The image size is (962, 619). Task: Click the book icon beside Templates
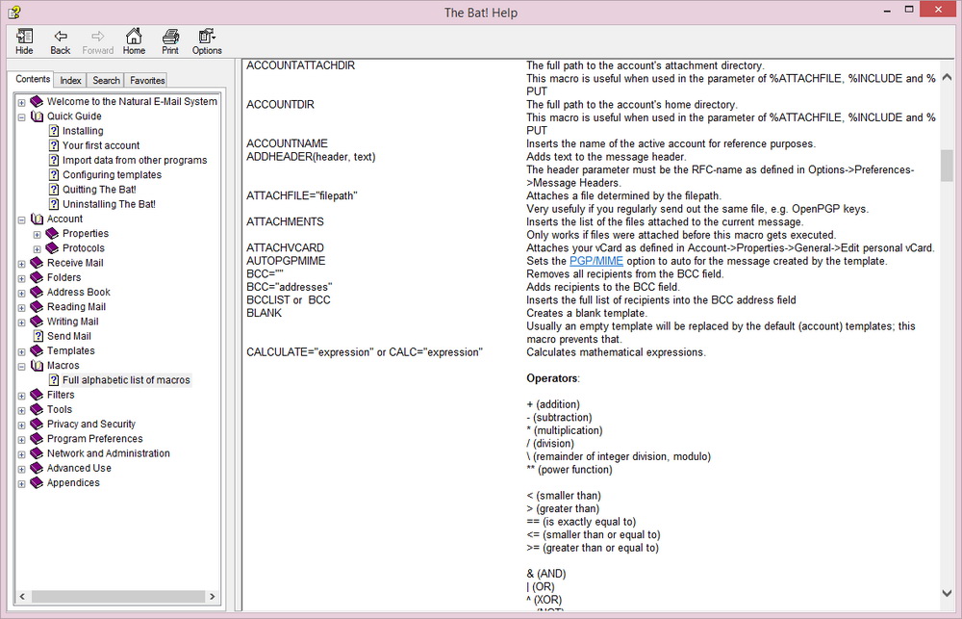point(37,350)
